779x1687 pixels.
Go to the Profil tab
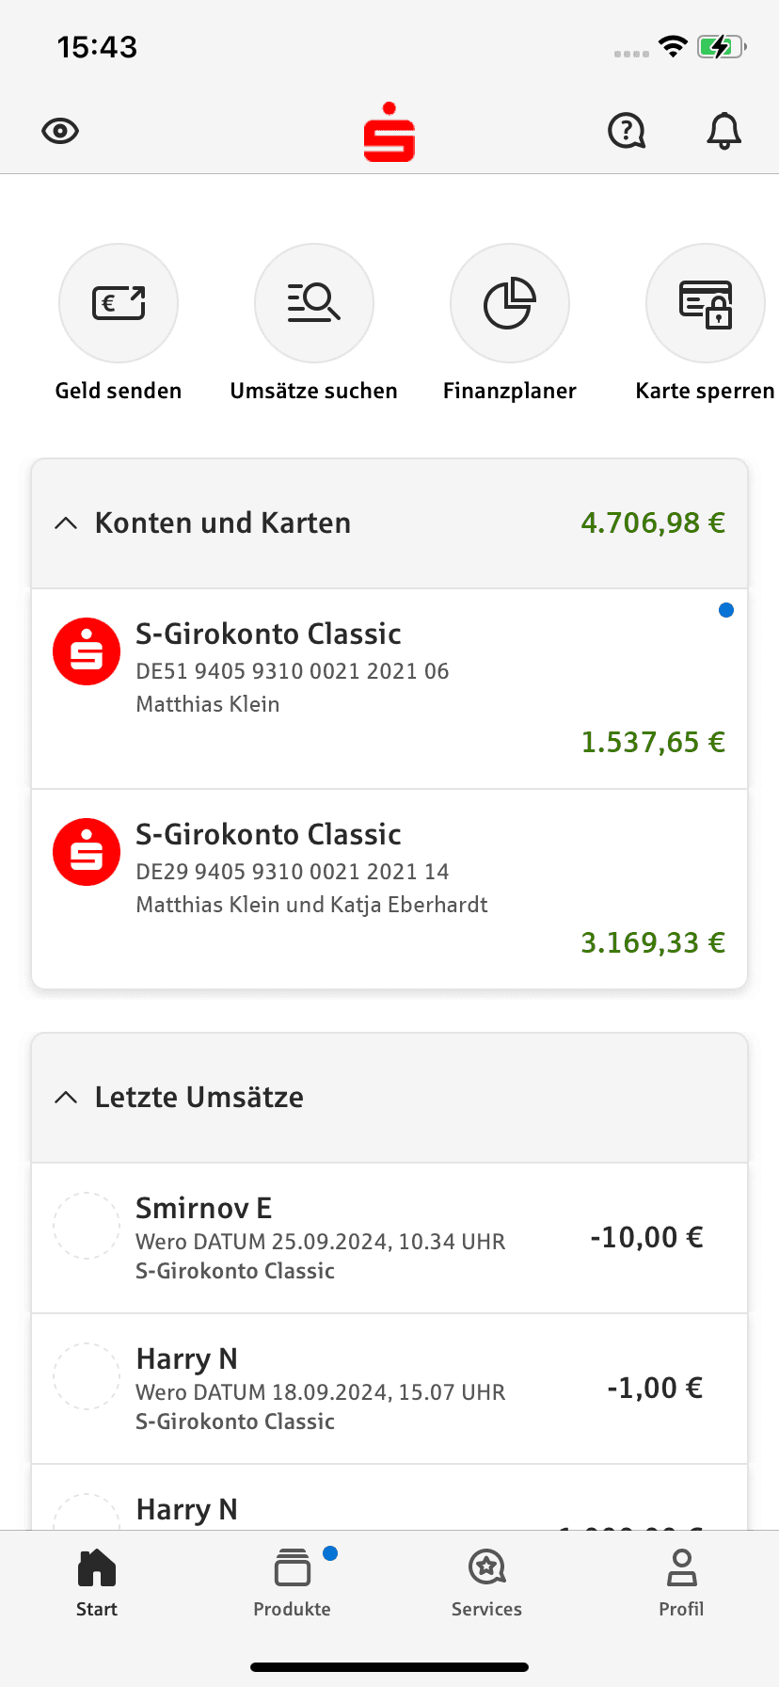click(x=681, y=1582)
